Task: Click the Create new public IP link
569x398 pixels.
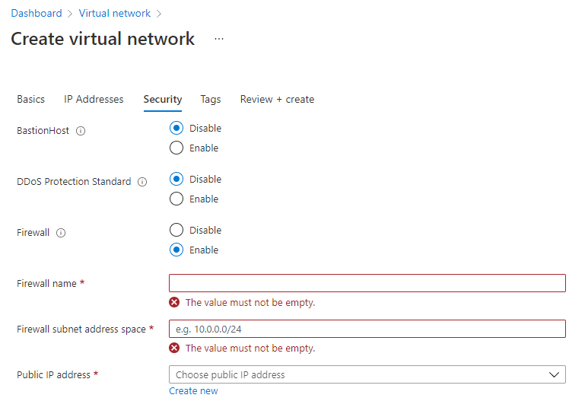Action: [x=193, y=391]
